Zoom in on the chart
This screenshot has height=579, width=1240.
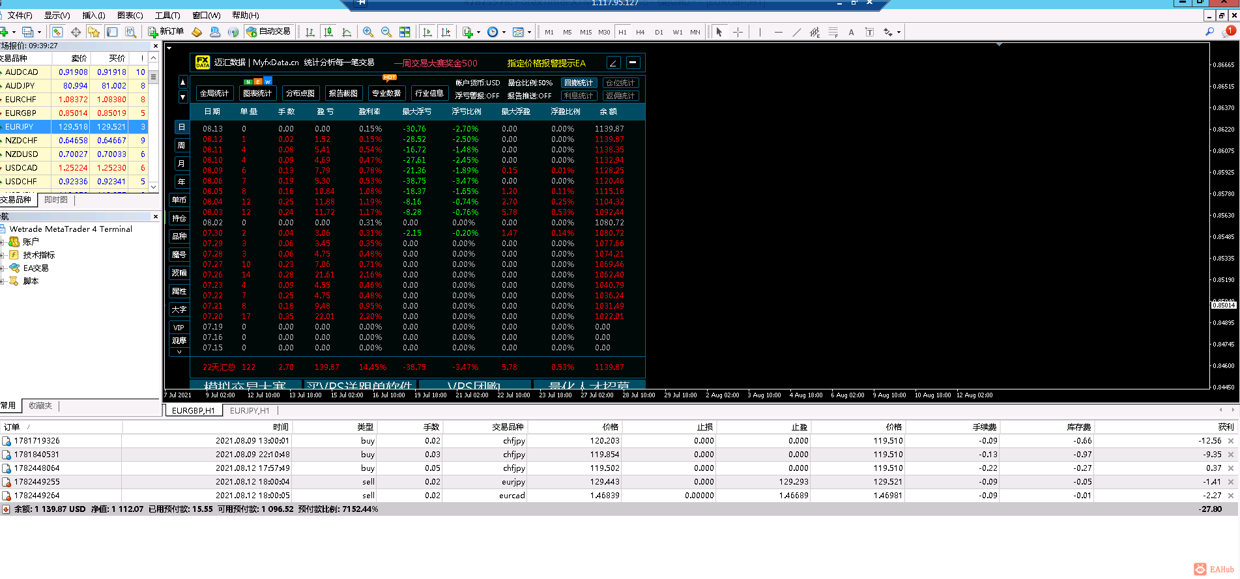tap(368, 32)
